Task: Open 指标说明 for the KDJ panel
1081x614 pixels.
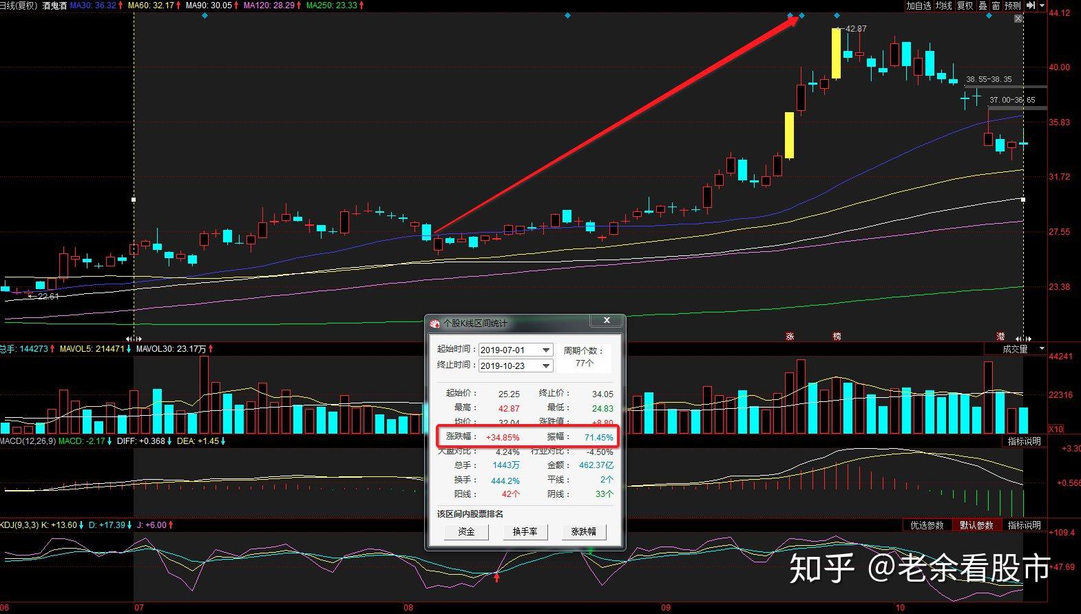Action: click(x=1024, y=525)
